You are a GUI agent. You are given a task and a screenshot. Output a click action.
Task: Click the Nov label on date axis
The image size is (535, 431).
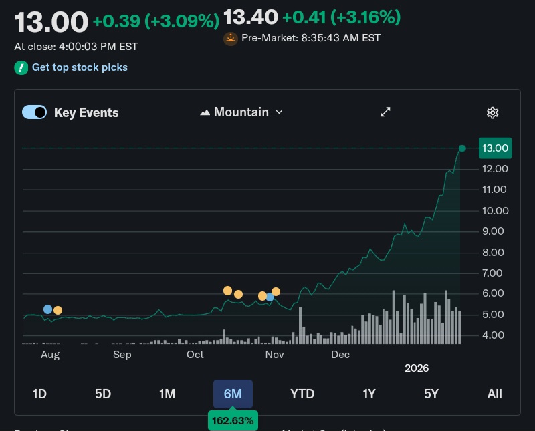pyautogui.click(x=275, y=355)
